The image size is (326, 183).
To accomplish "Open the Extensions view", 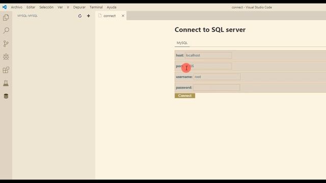I will [x=6, y=70].
